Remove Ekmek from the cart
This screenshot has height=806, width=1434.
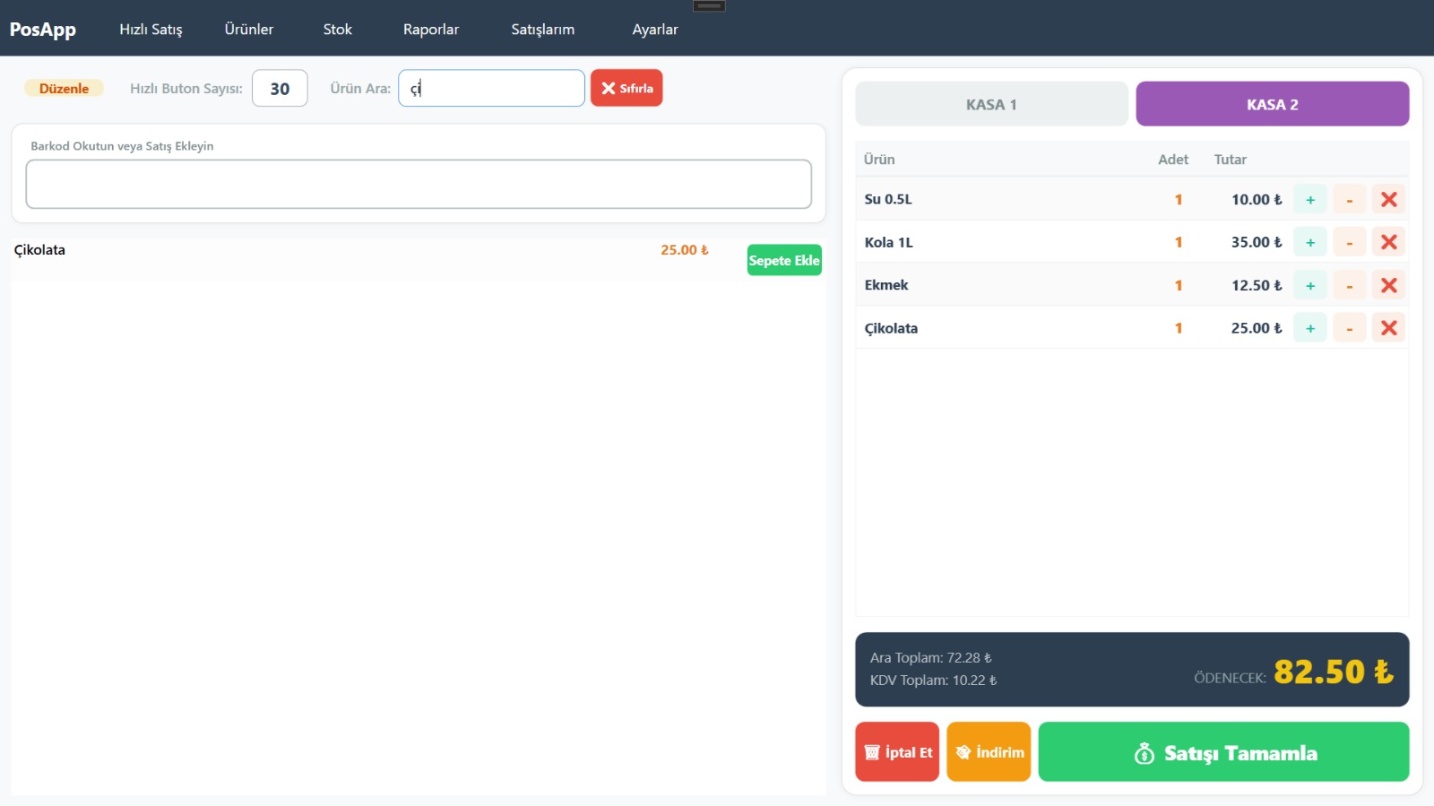[1388, 285]
